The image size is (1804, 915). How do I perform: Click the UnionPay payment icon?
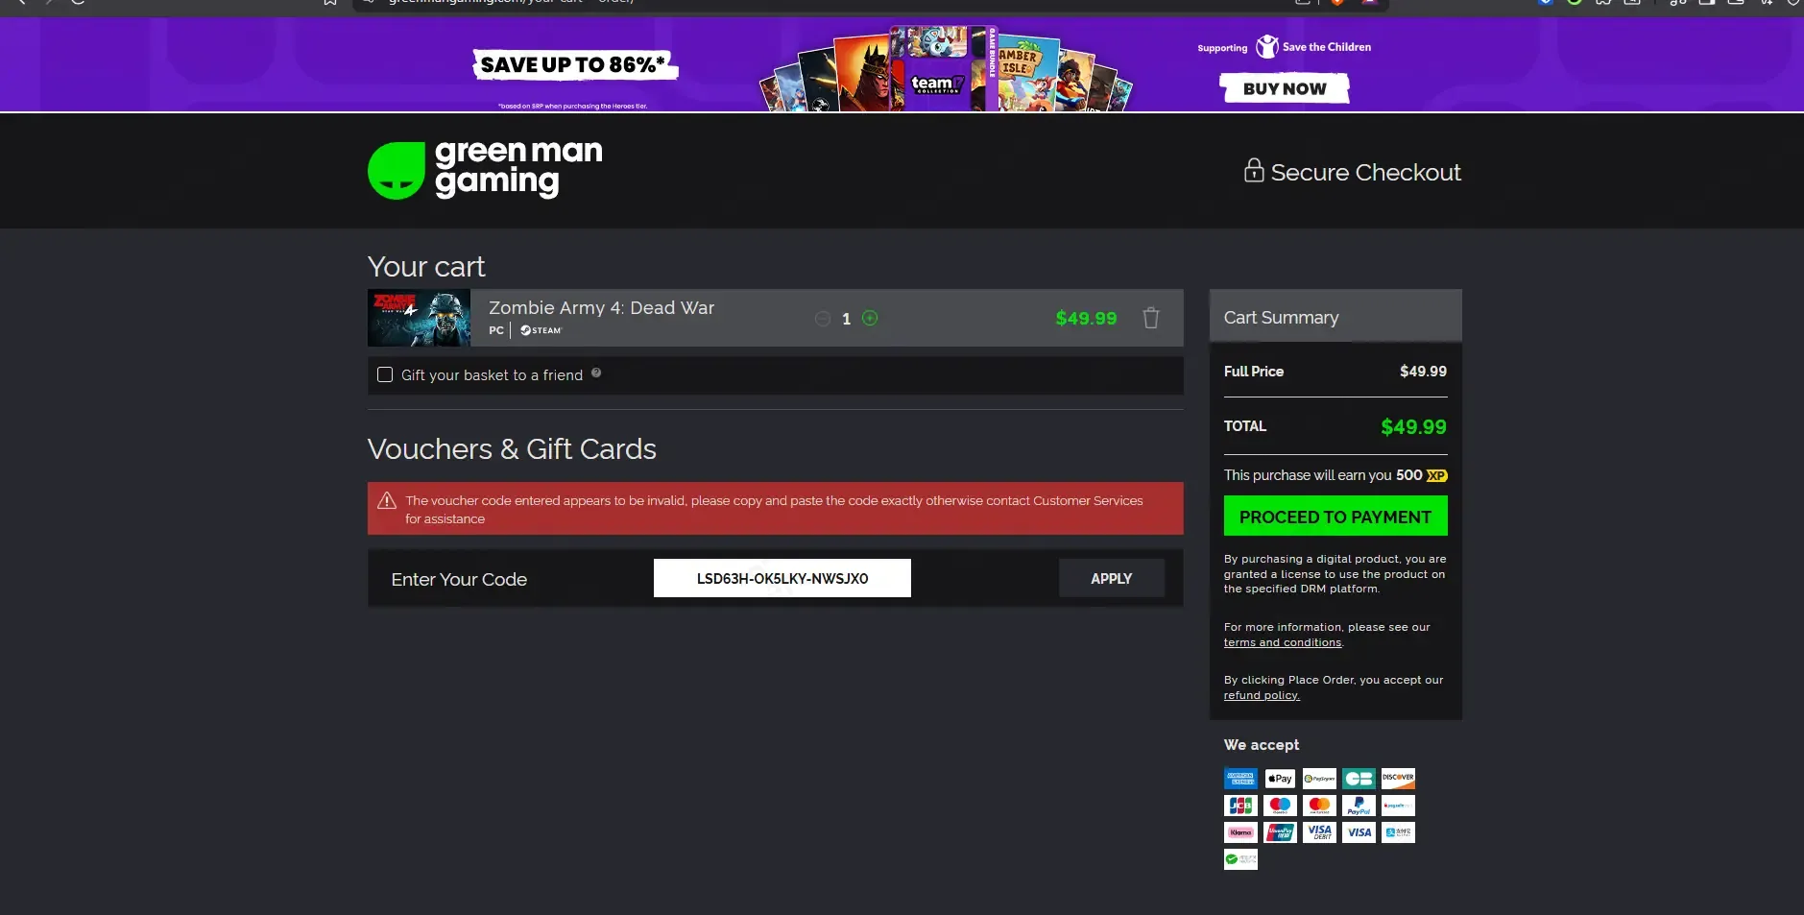pyautogui.click(x=1280, y=832)
